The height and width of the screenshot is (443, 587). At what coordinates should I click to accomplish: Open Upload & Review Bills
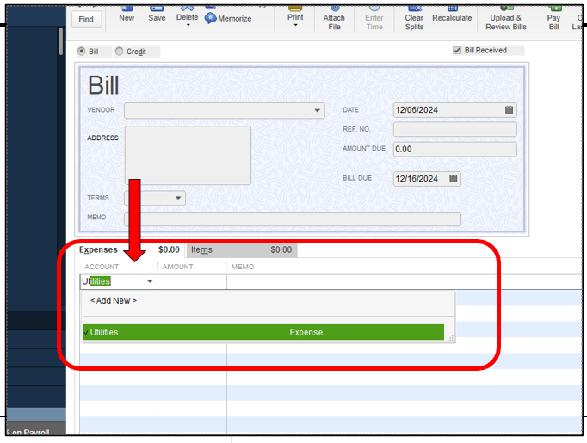tap(506, 19)
